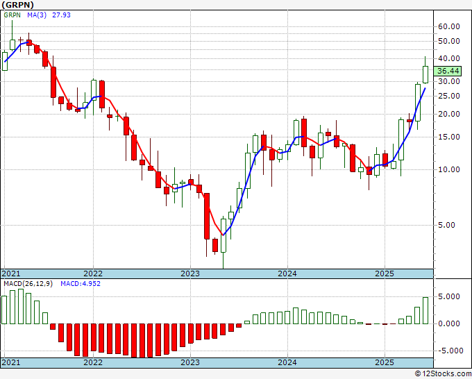Click the 30.00 price axis label
This screenshot has width=472, height=379.
pos(449,81)
